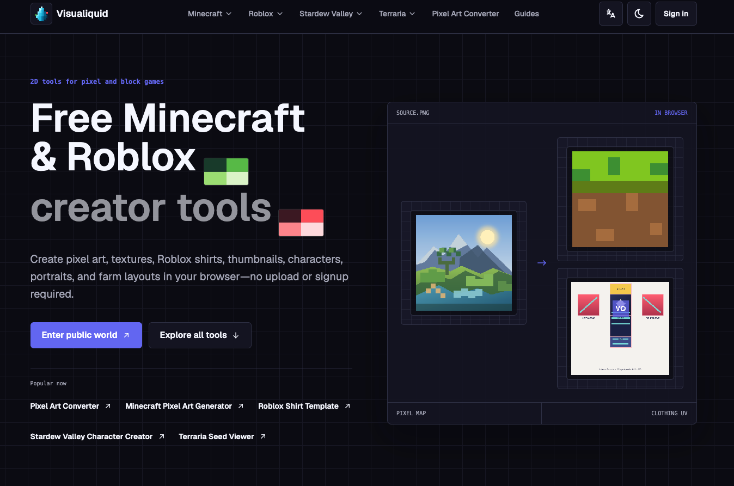The image size is (734, 486).
Task: Click the Sign in button
Action: [x=676, y=14]
